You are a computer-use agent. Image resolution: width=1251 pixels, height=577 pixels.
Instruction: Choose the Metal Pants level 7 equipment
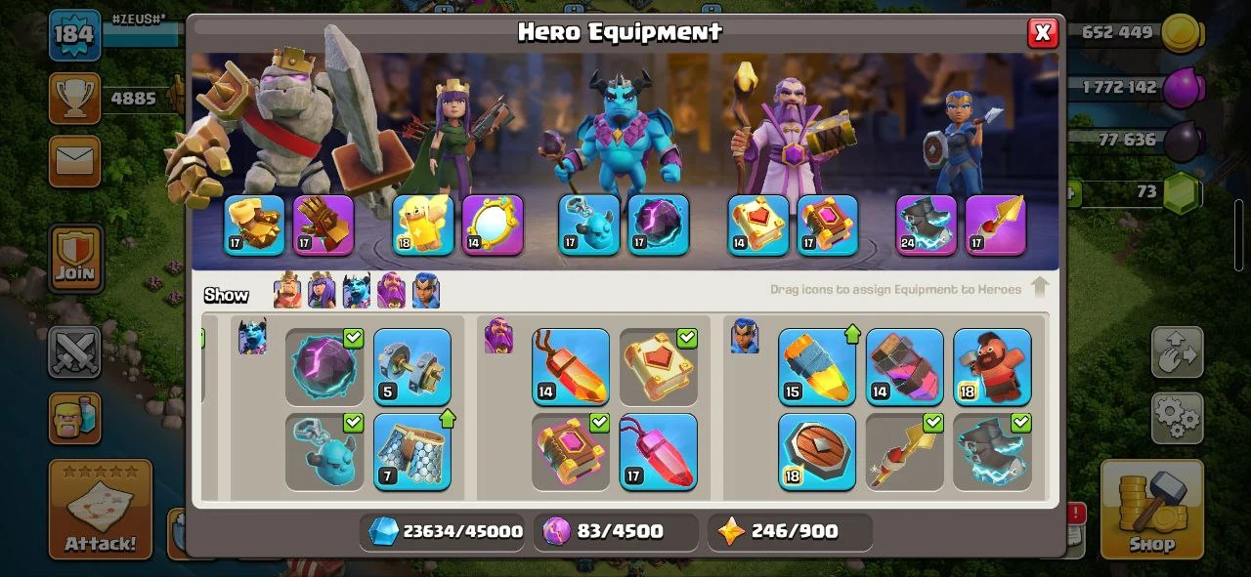click(x=411, y=452)
